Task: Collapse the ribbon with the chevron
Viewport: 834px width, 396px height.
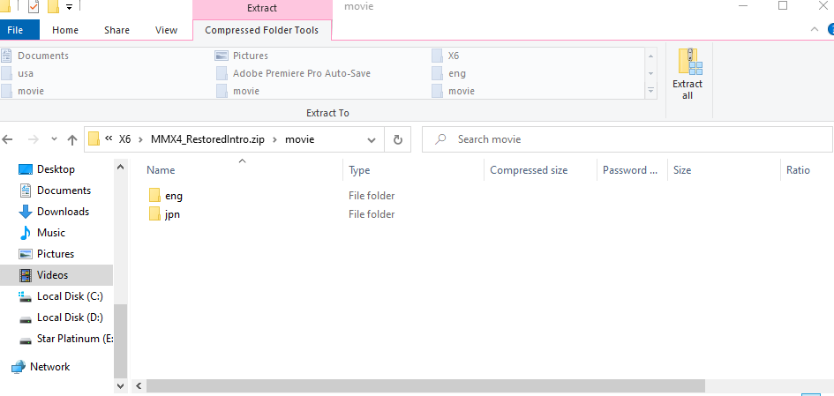Action: [x=815, y=30]
